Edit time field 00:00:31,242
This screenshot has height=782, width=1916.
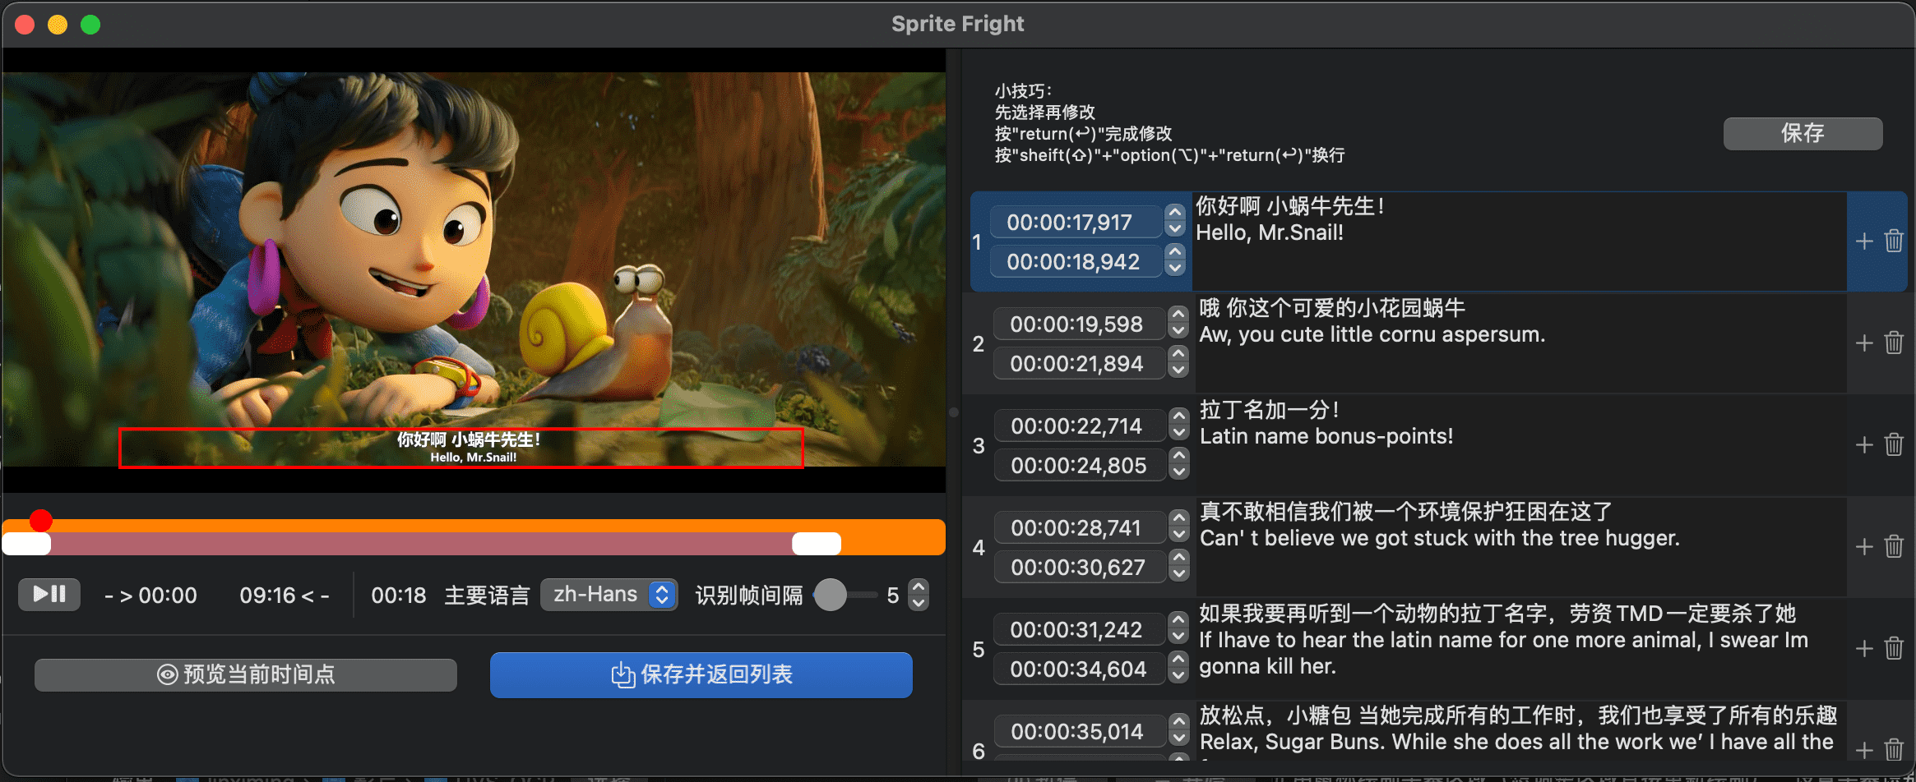(1080, 629)
